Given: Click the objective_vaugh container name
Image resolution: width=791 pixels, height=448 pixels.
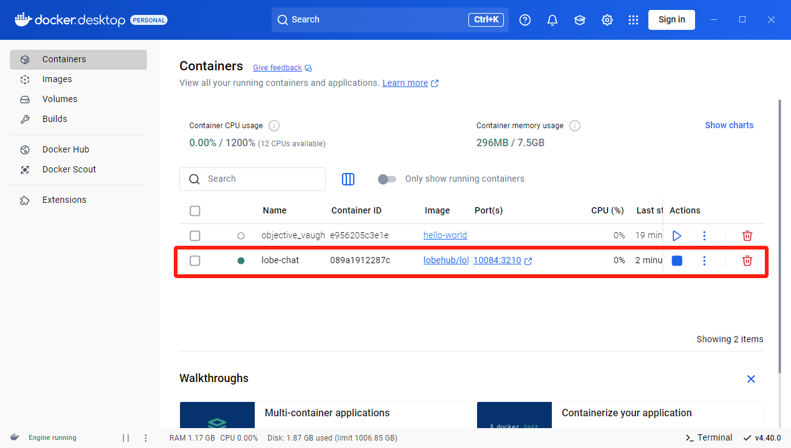Looking at the screenshot, I should [x=293, y=236].
